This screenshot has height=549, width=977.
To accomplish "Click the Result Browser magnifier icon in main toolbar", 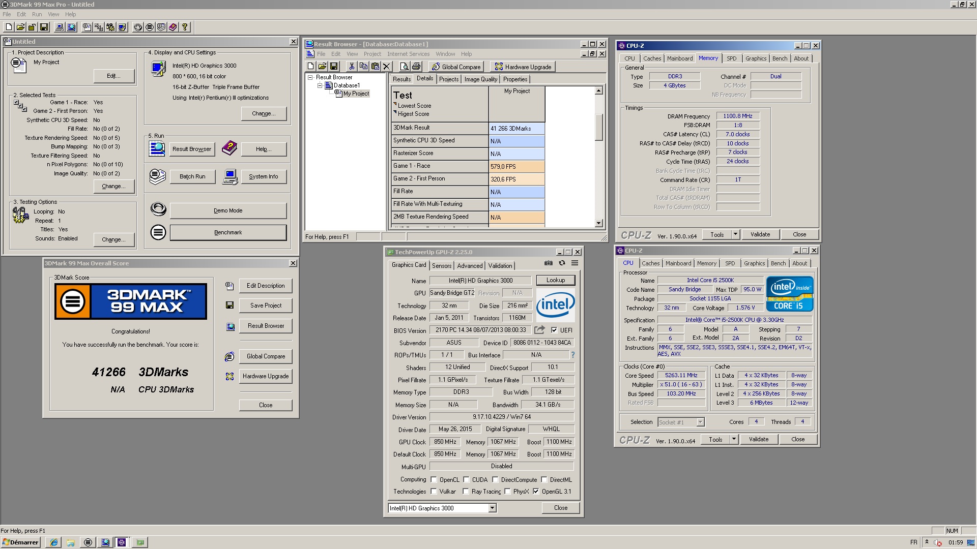I will tap(71, 27).
